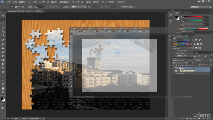Hide the selected top layer eye

pos(173,68)
